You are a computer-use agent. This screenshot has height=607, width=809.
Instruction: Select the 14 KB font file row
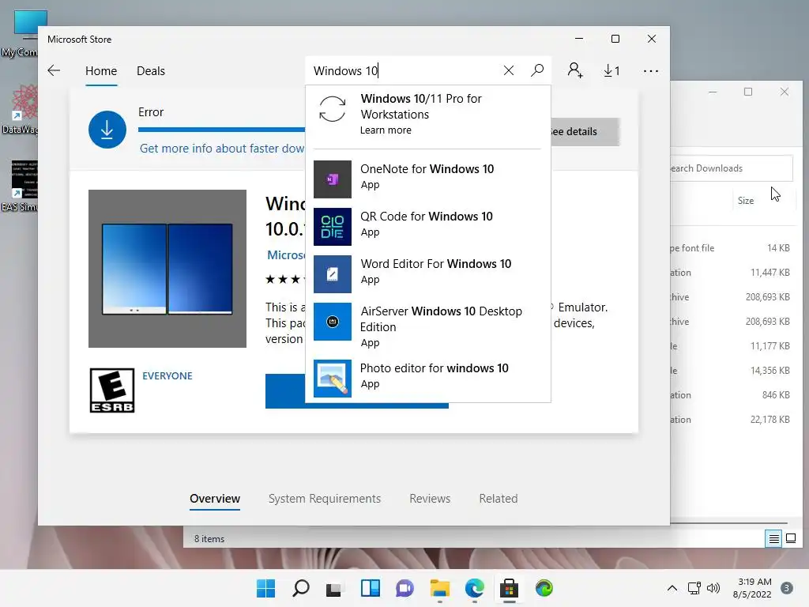(x=732, y=247)
